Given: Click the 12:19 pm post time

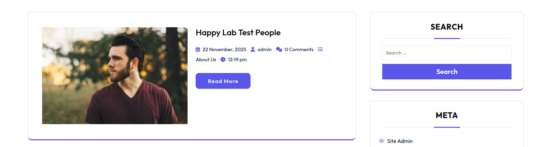Looking at the screenshot, I should pos(237,60).
